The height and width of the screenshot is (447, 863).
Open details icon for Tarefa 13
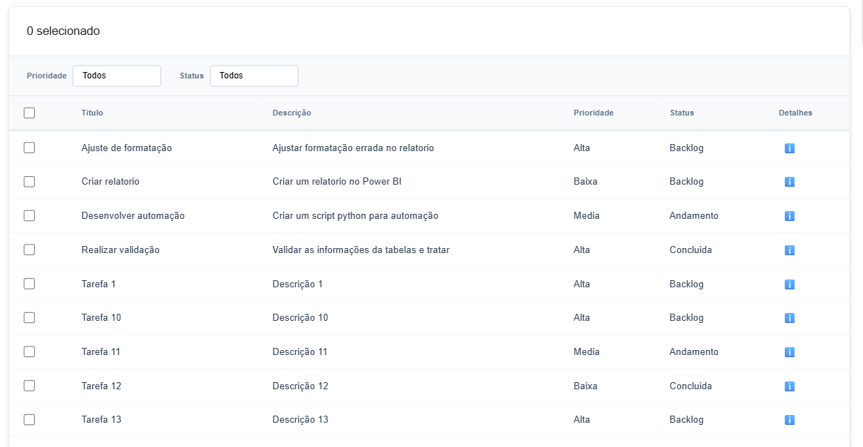(x=789, y=420)
